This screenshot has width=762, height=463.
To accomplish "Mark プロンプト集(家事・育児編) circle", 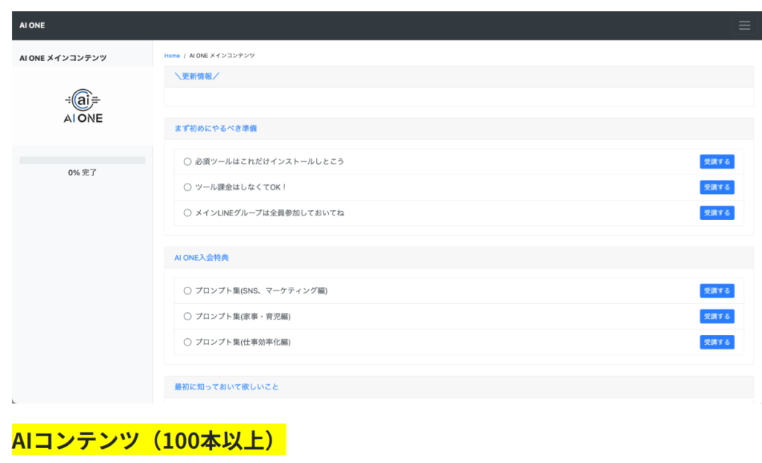I will [x=187, y=317].
